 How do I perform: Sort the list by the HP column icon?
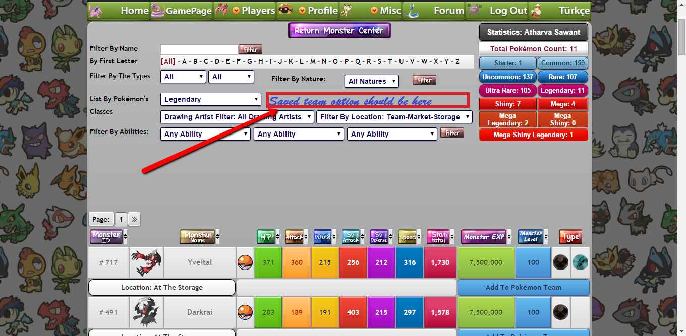coord(266,237)
